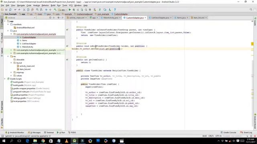This screenshot has height=144, width=257.
Task: Click the Copy toolbar icon
Action: click(28, 10)
